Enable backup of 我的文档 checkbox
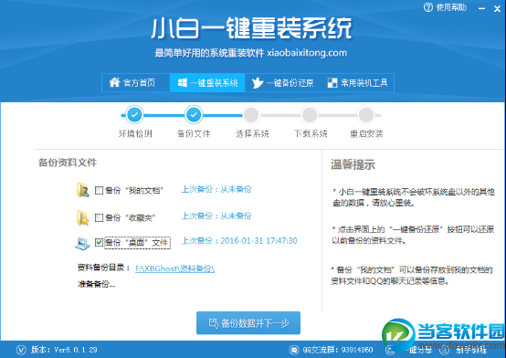 [x=99, y=190]
